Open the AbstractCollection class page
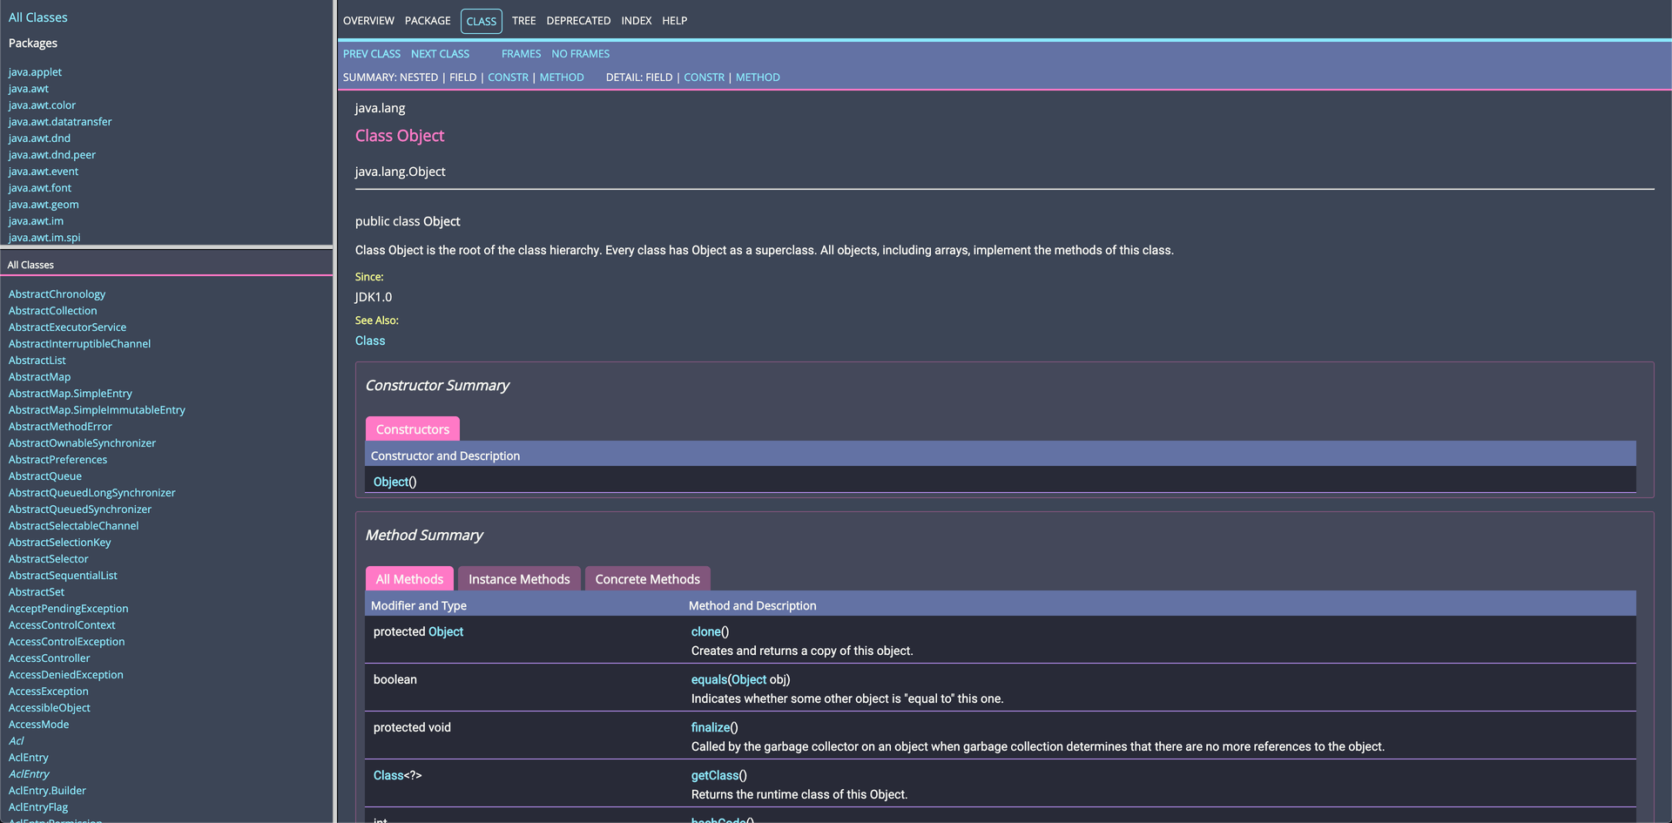Screen dimensions: 1672x823 pyautogui.click(x=52, y=310)
